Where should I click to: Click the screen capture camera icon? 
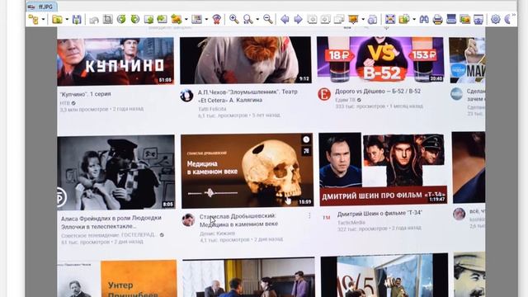point(478,20)
